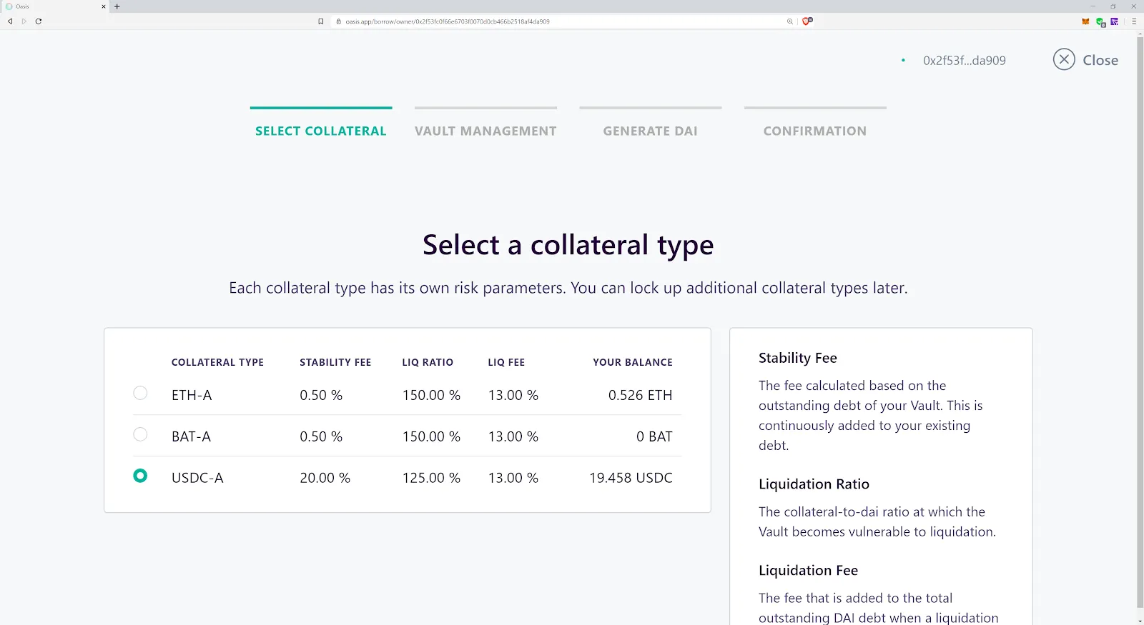Click the 125.00 % liquidation ratio value
The width and height of the screenshot is (1144, 625).
tap(431, 478)
